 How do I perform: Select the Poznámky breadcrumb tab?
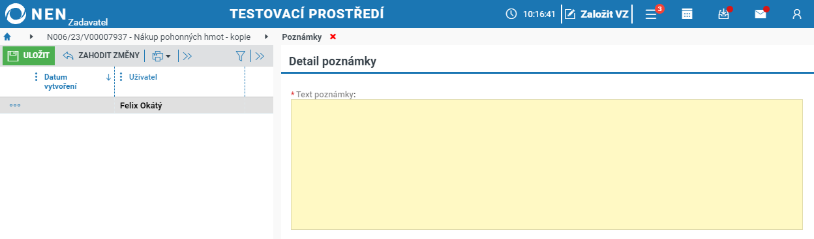pos(301,37)
